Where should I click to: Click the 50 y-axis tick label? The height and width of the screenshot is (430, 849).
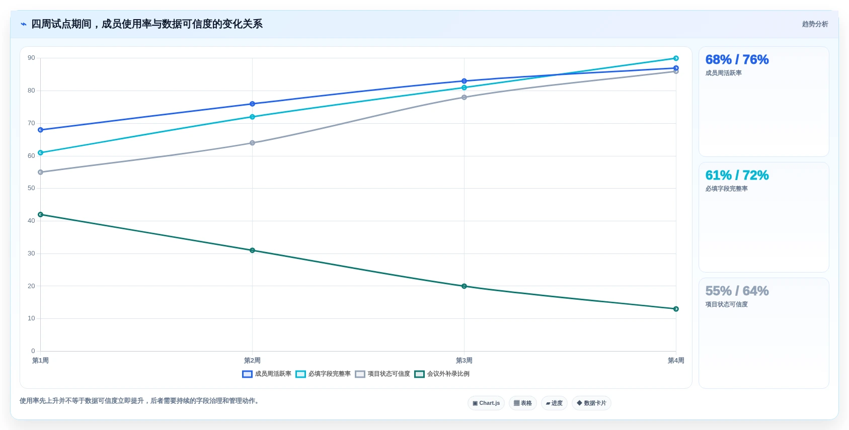[x=31, y=188]
